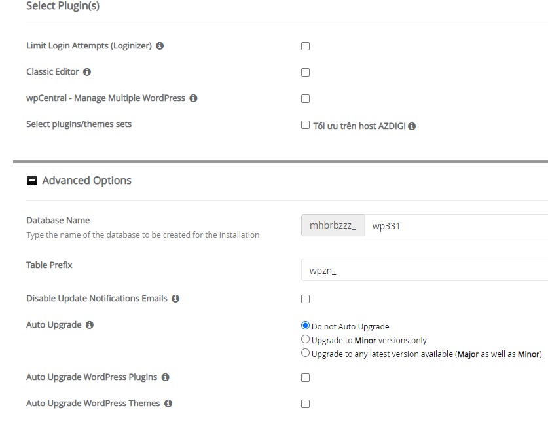
Task: Click info icon next to Auto Upgrade label
Action: pyautogui.click(x=90, y=325)
